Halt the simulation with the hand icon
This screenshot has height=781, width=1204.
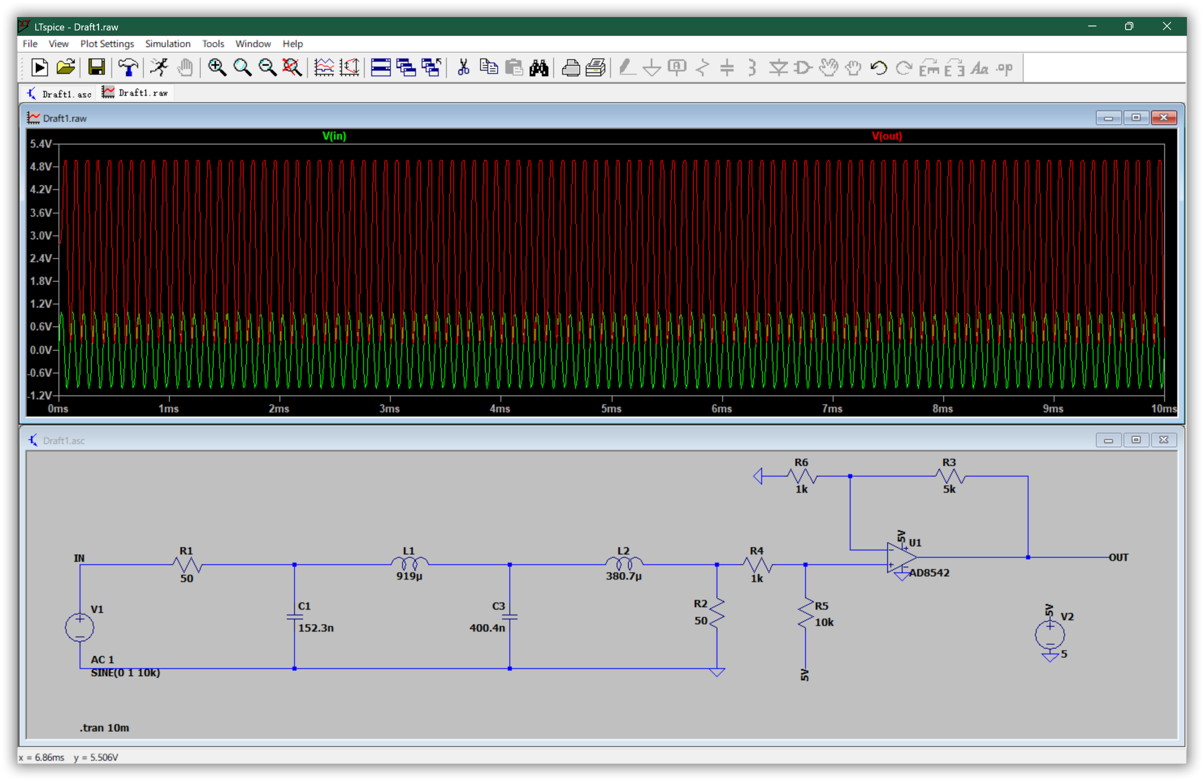pos(185,67)
